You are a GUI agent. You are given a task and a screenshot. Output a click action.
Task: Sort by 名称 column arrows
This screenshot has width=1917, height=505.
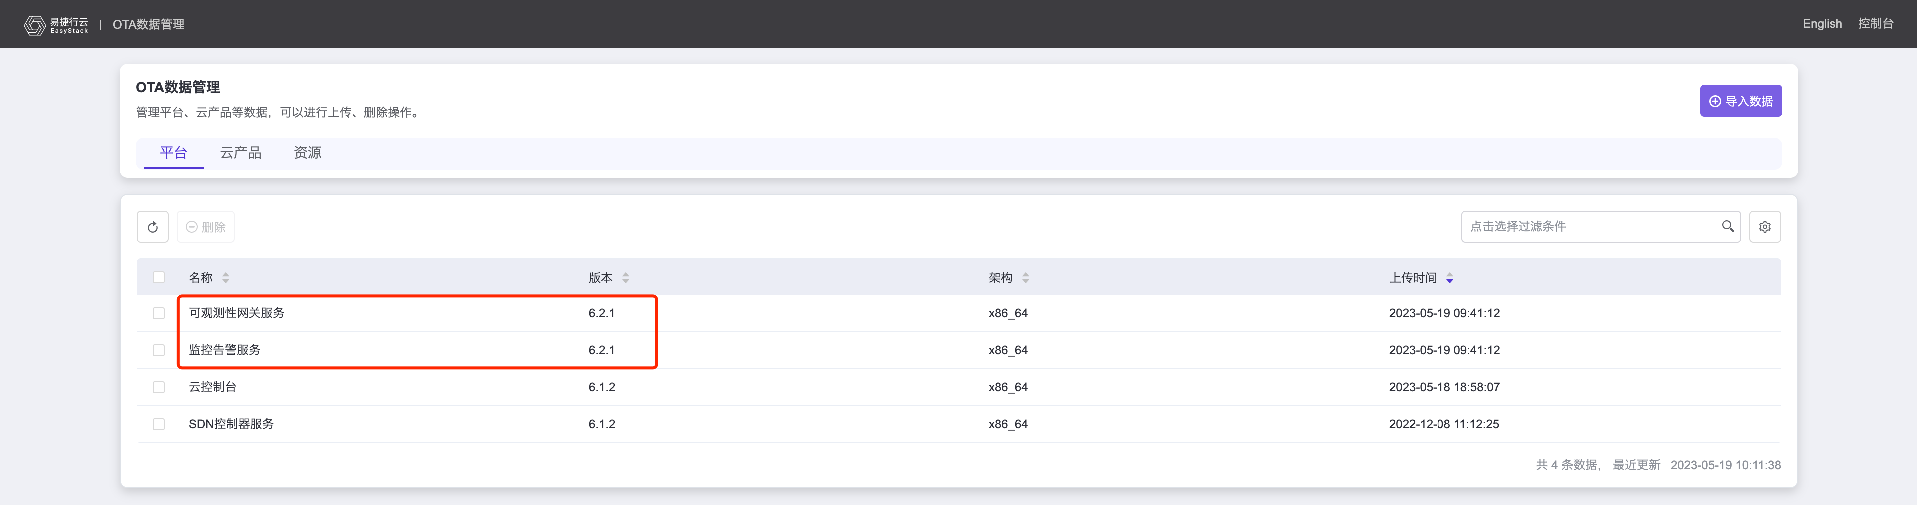pyautogui.click(x=225, y=278)
